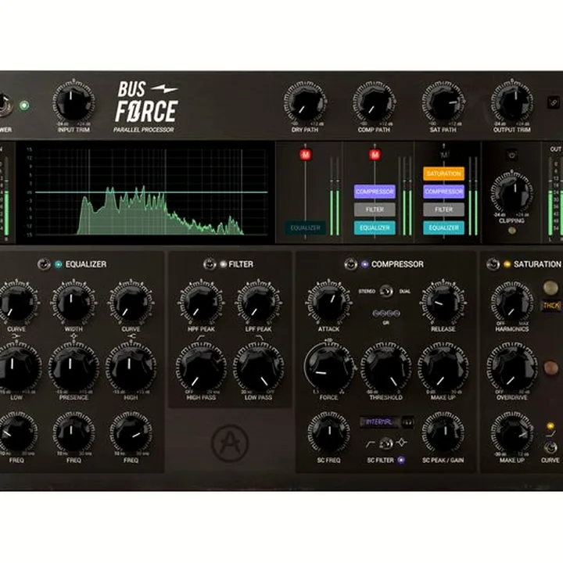The width and height of the screenshot is (563, 563).
Task: Click the round button above the THICK label
Action: [550, 287]
